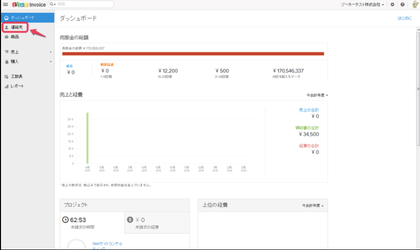
Task: Click the vertical scrollbar on the right
Action: click(x=418, y=89)
